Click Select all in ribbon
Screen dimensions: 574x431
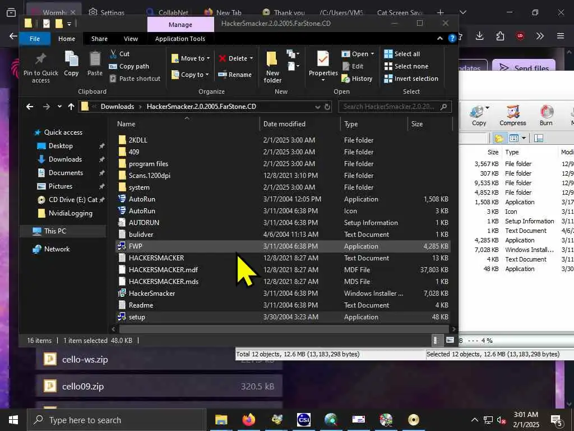(x=402, y=54)
